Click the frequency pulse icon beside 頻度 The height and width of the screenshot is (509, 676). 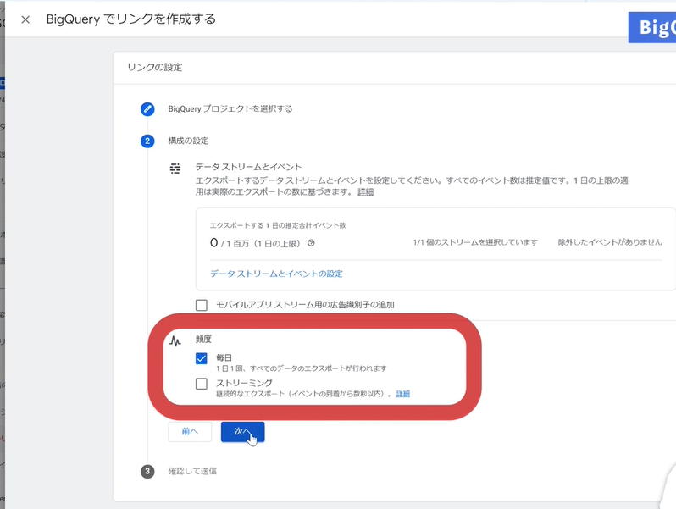point(175,341)
